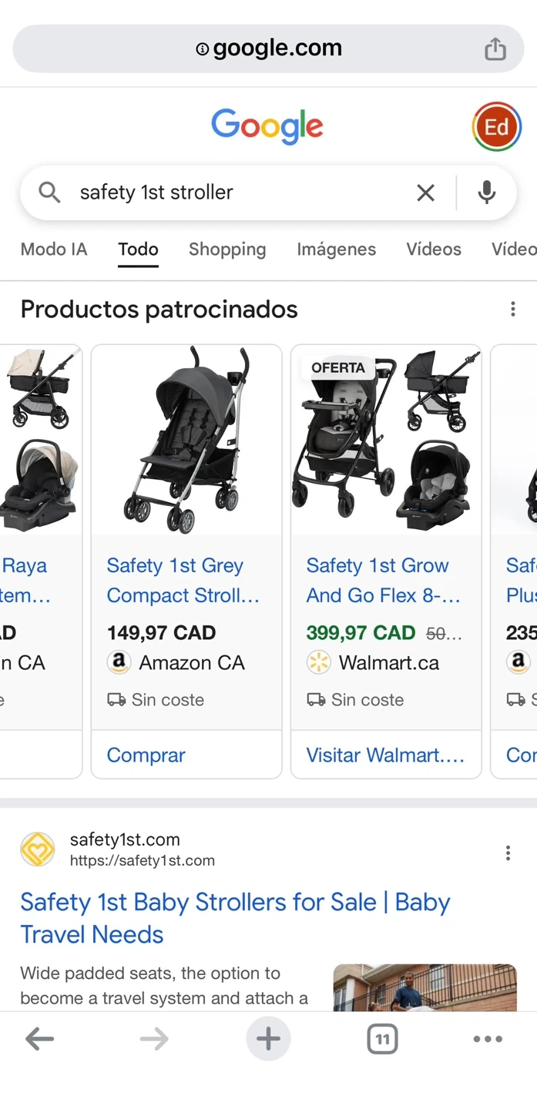Tap the Grow And Go Flex stroller image
The image size is (537, 1109).
pyautogui.click(x=385, y=441)
